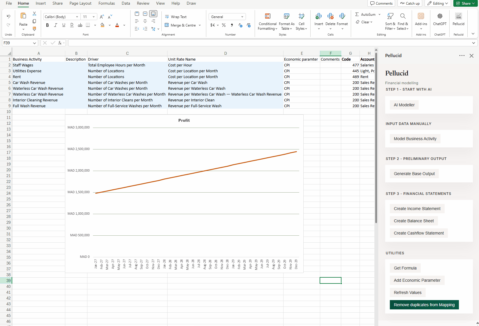The image size is (479, 326).
Task: Click the Redo icon
Action: pyautogui.click(x=8, y=25)
